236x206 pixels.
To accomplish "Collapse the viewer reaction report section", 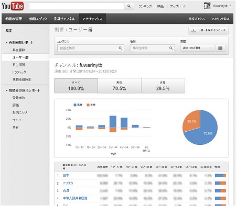I will click(7, 90).
